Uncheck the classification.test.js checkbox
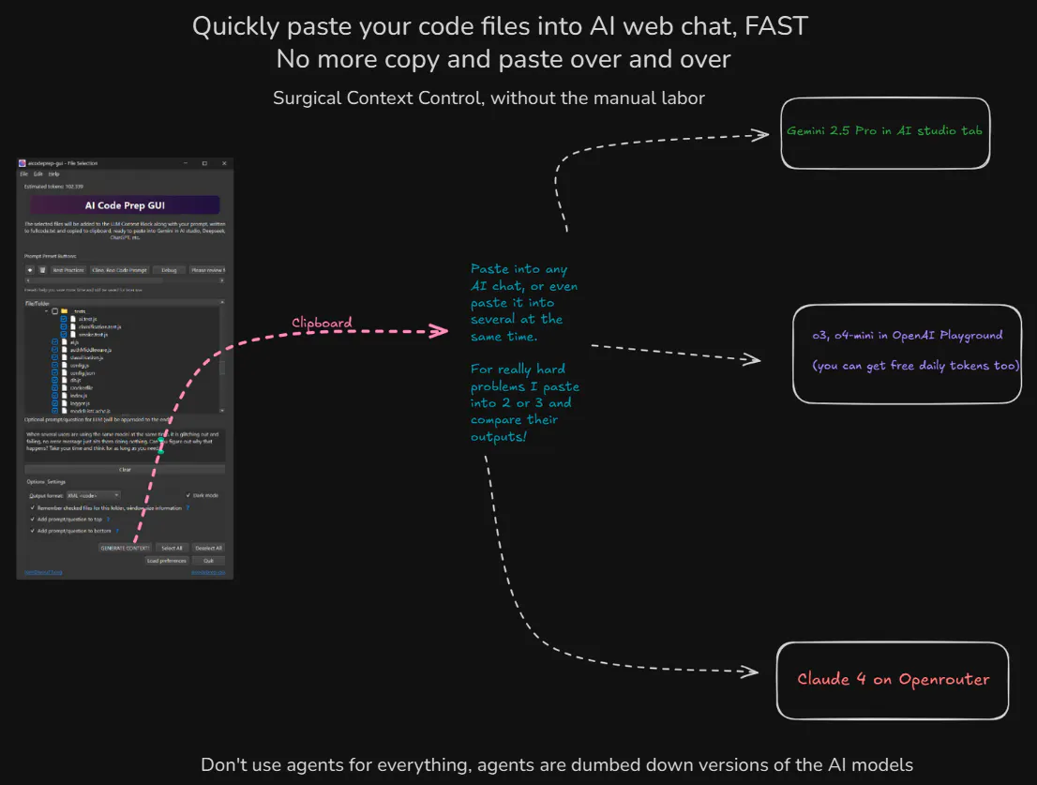Screen dimensions: 1037x785 (x=64, y=326)
